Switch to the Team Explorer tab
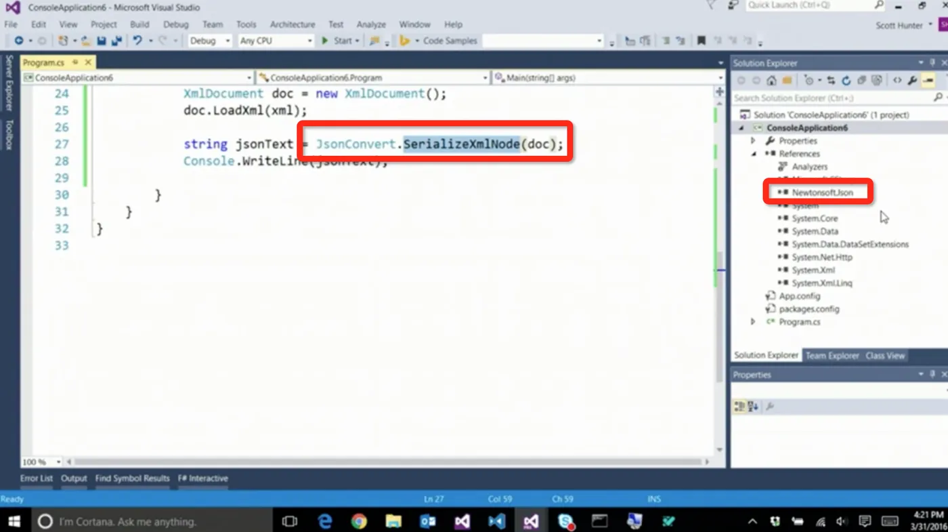 click(832, 356)
